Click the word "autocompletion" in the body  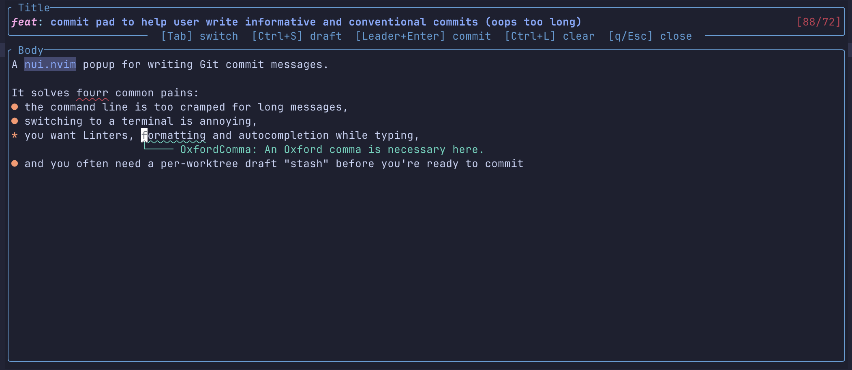point(284,136)
